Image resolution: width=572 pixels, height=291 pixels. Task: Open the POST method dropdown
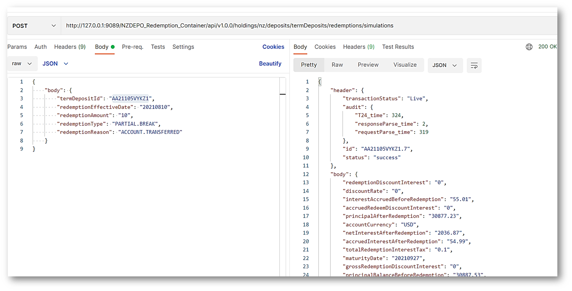coord(34,26)
